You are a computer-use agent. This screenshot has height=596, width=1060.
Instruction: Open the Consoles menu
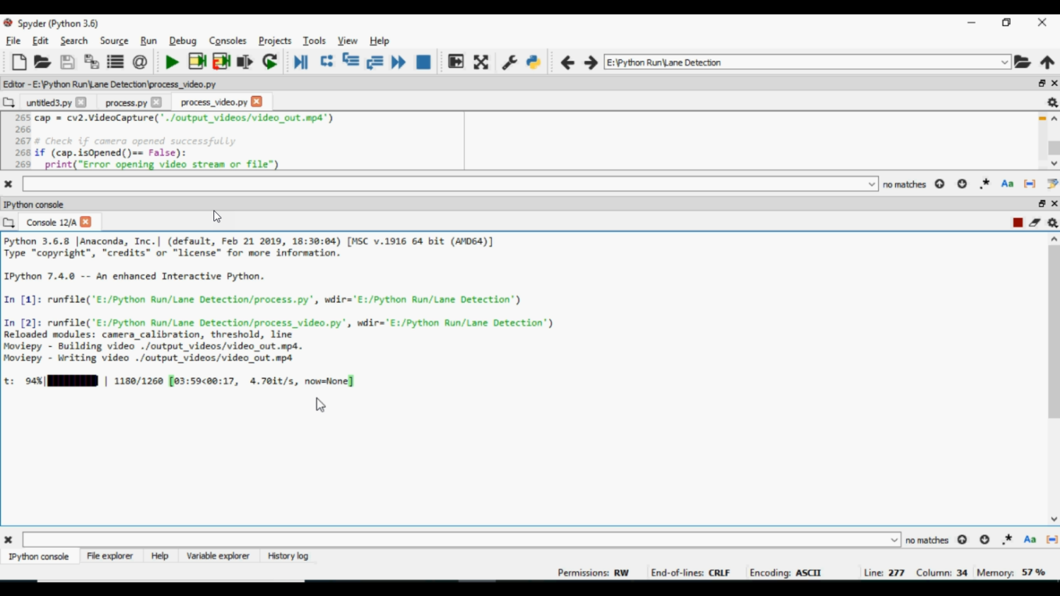[227, 41]
